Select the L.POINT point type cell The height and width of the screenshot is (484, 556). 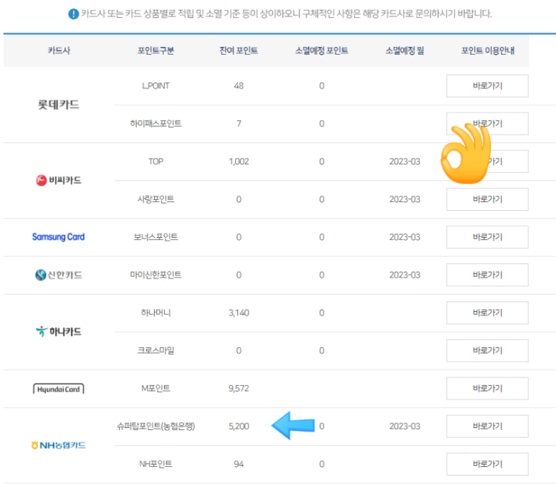(156, 86)
